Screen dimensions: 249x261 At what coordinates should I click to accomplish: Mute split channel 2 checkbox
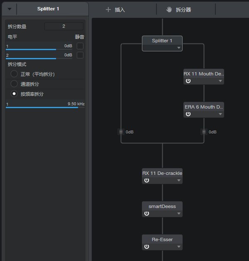pyautogui.click(x=80, y=55)
